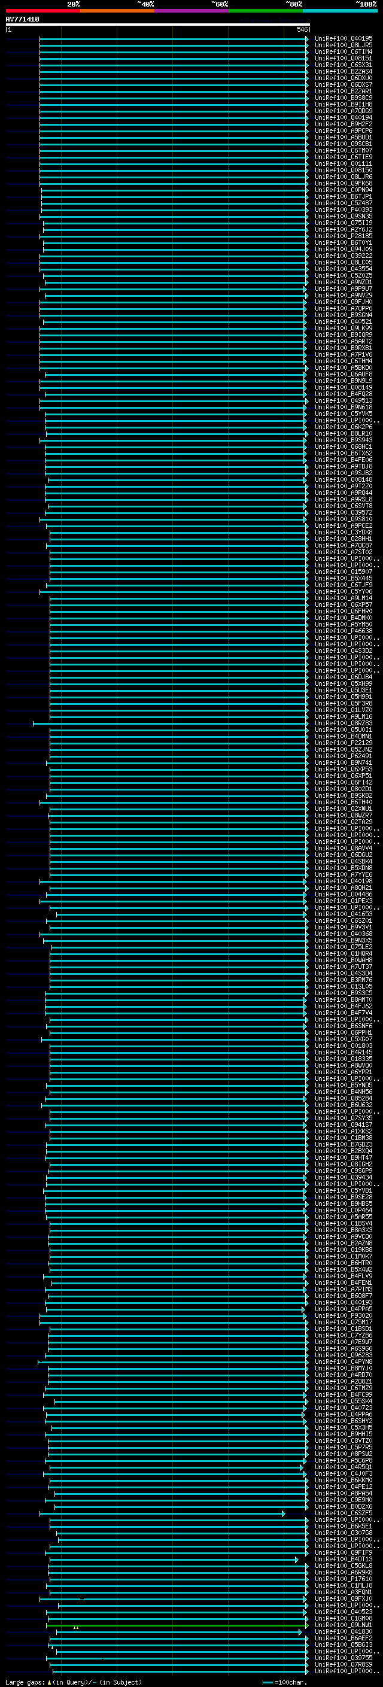Select UniRef100_P40393 label
The height and width of the screenshot is (1687, 383).
(344, 210)
